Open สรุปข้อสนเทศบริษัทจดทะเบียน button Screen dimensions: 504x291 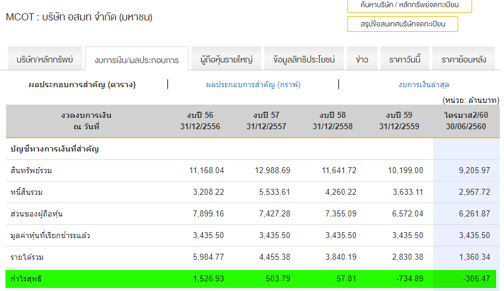click(402, 24)
